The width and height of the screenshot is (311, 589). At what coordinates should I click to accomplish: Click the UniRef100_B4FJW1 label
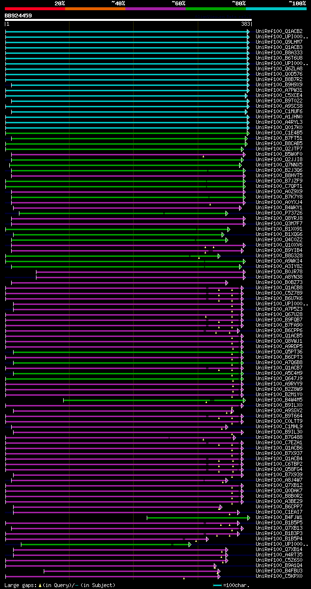pos(279,518)
